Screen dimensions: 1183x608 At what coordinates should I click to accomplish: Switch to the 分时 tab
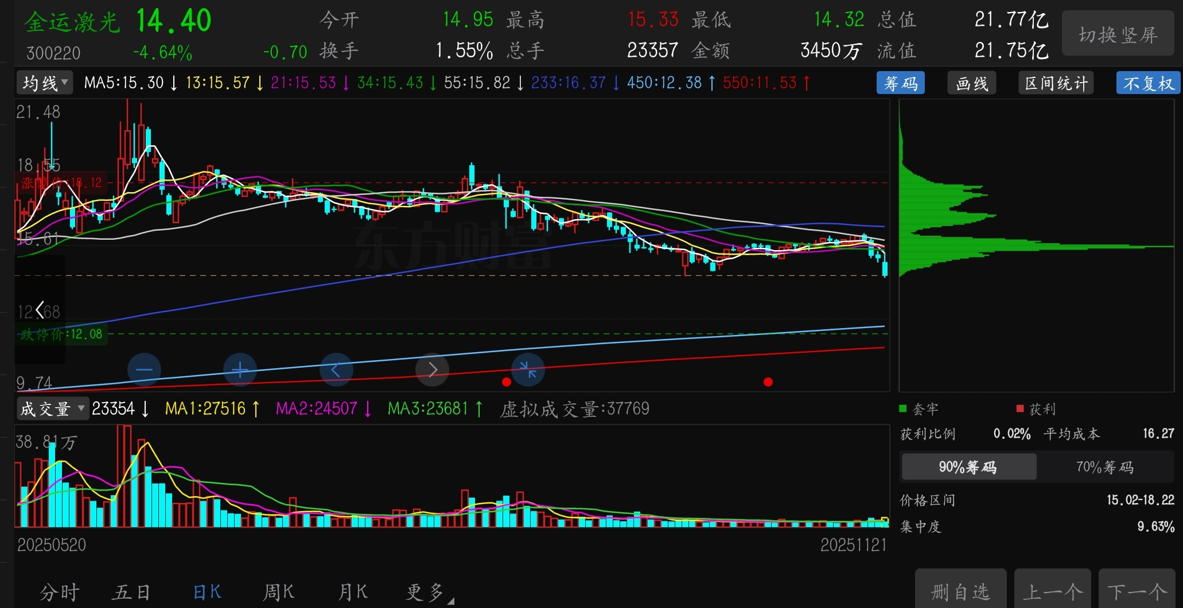[x=60, y=592]
